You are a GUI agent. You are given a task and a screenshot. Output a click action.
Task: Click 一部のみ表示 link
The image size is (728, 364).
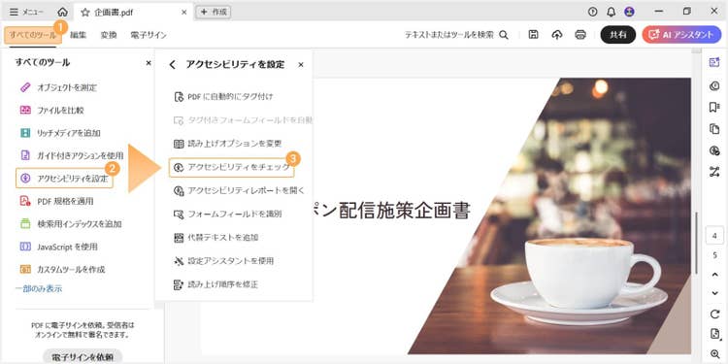tap(39, 289)
